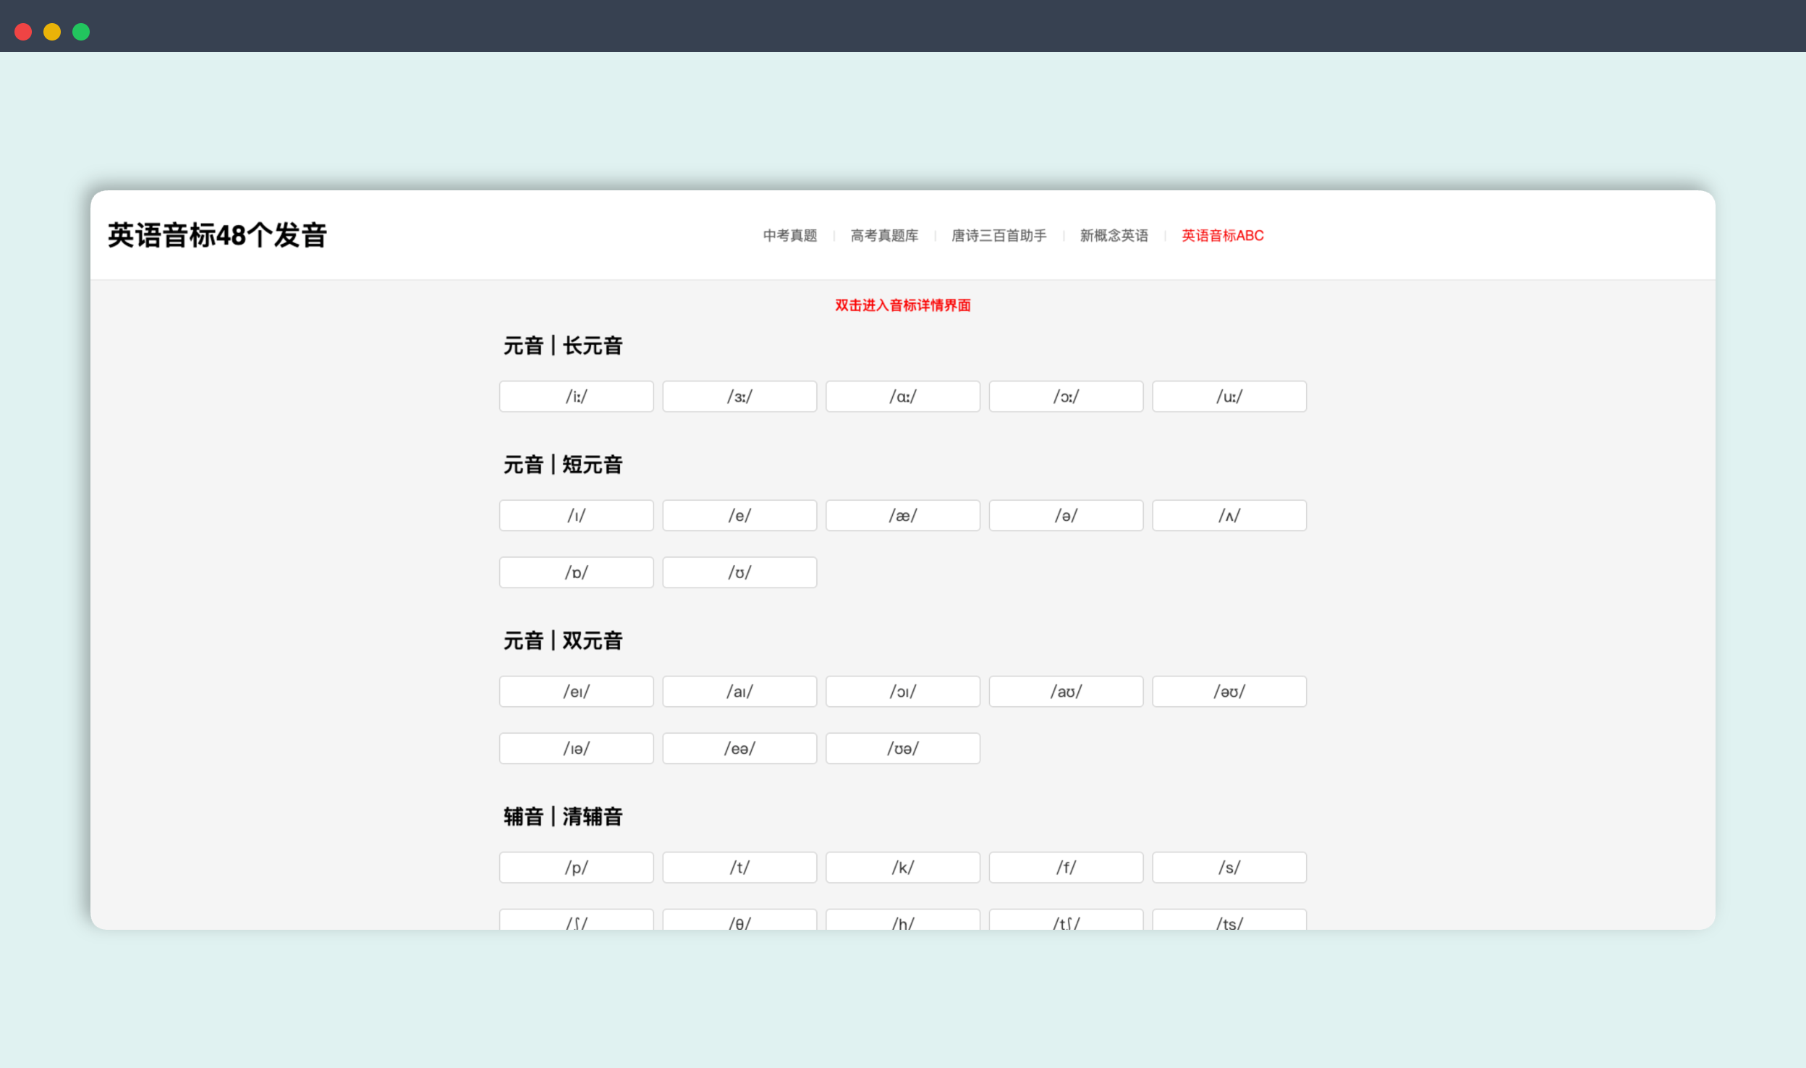
Task: Choose the /ɒ/ short vowel button
Action: (x=576, y=572)
